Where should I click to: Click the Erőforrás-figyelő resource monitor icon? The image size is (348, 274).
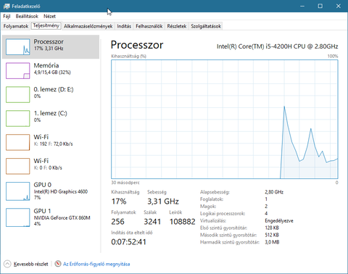point(58,264)
